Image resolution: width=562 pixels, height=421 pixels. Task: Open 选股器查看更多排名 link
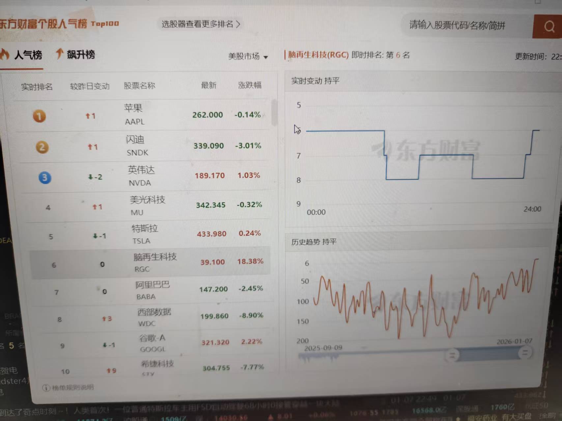point(201,24)
